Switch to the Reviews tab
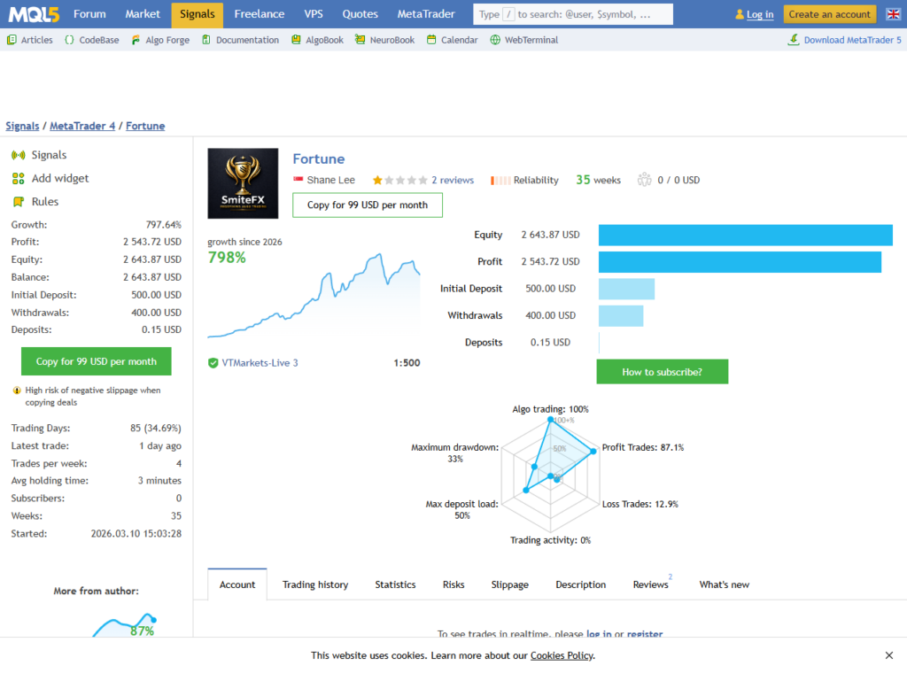The width and height of the screenshot is (907, 673). tap(651, 584)
